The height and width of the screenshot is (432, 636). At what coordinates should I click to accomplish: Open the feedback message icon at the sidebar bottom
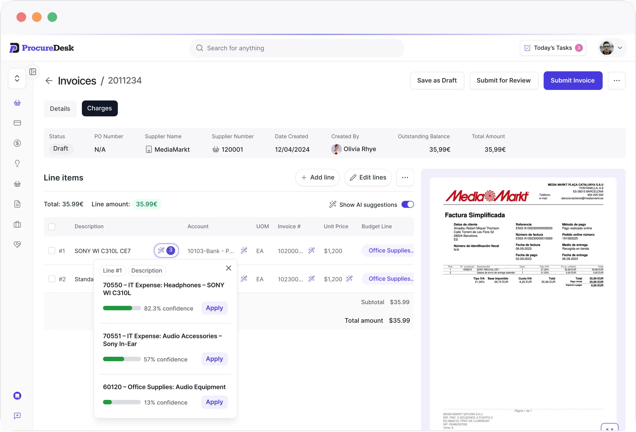coord(17,416)
